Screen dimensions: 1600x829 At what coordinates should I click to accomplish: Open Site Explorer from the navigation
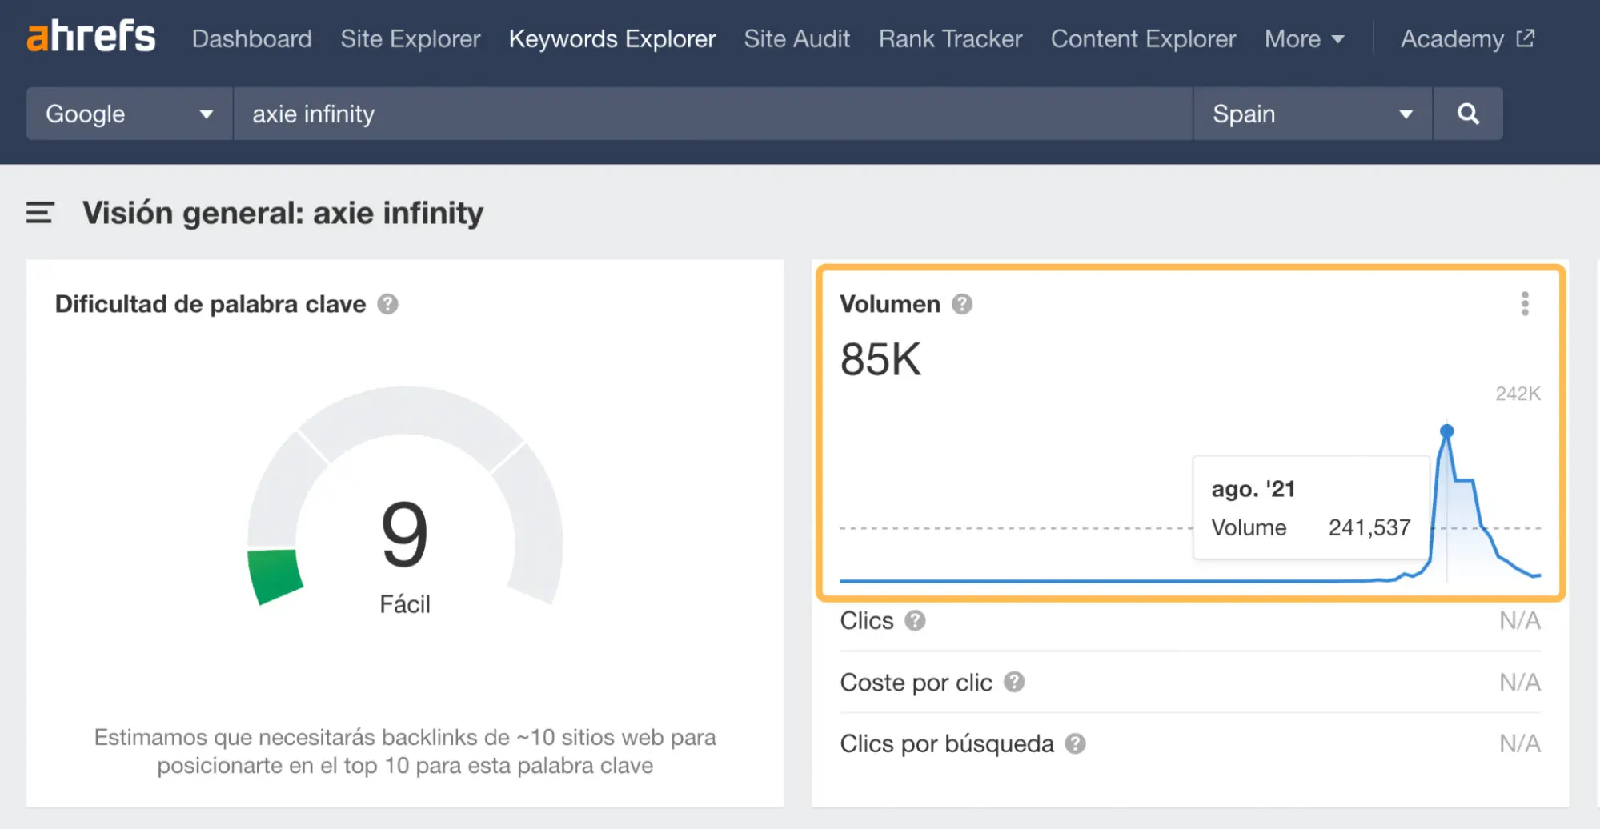click(410, 38)
